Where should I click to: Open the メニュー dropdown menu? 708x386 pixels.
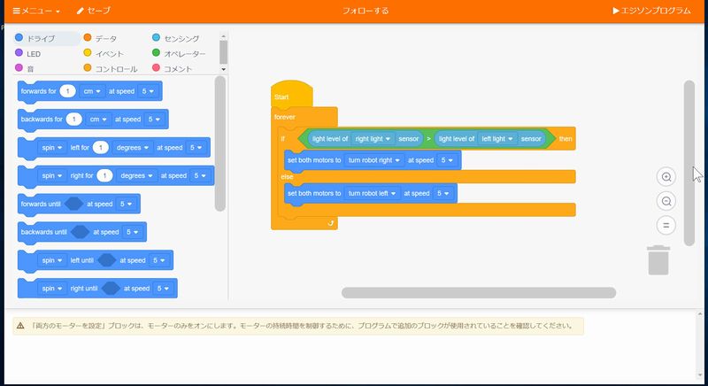pyautogui.click(x=36, y=11)
